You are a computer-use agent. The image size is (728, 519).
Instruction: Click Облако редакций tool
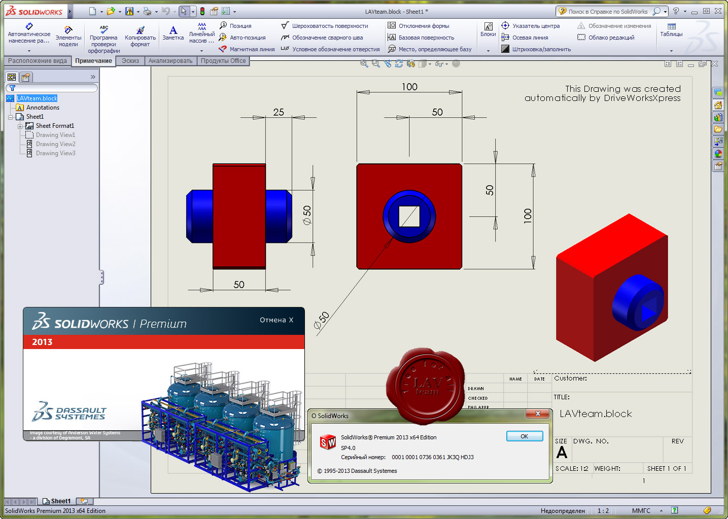[606, 38]
